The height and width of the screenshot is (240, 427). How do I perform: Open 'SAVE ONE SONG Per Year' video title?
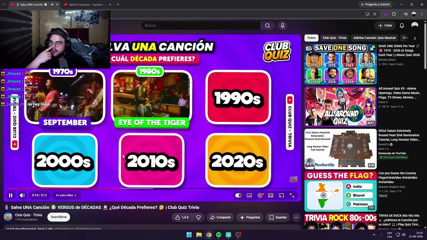(399, 50)
